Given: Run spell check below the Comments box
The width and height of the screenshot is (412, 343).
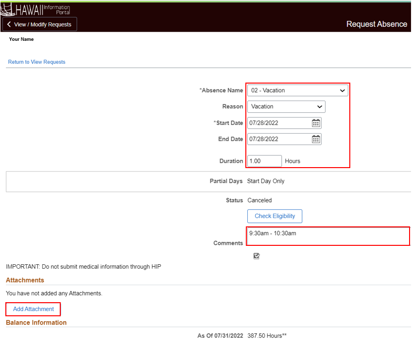Looking at the screenshot, I should (257, 256).
